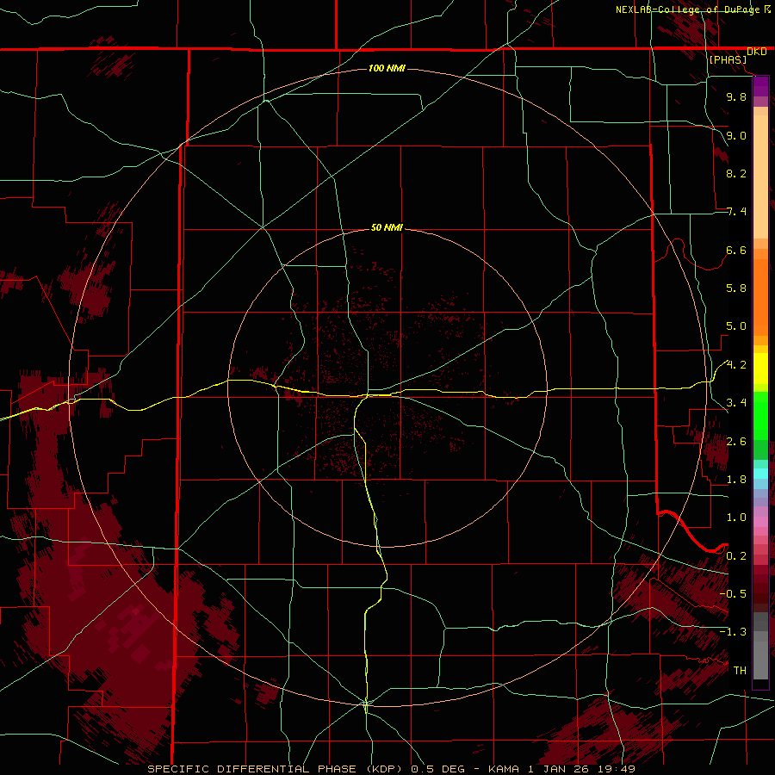Click the 2.6 value on the color scale
Screen dimensions: 775x775
736,442
